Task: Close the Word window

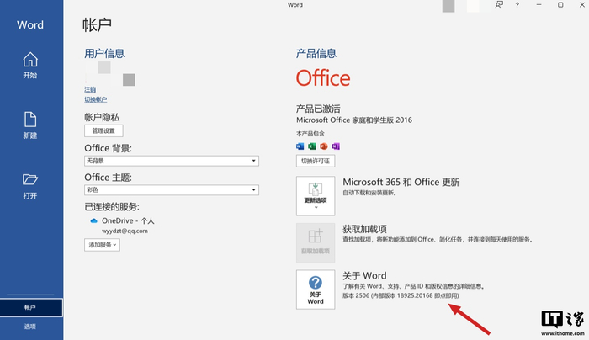Action: pos(582,5)
